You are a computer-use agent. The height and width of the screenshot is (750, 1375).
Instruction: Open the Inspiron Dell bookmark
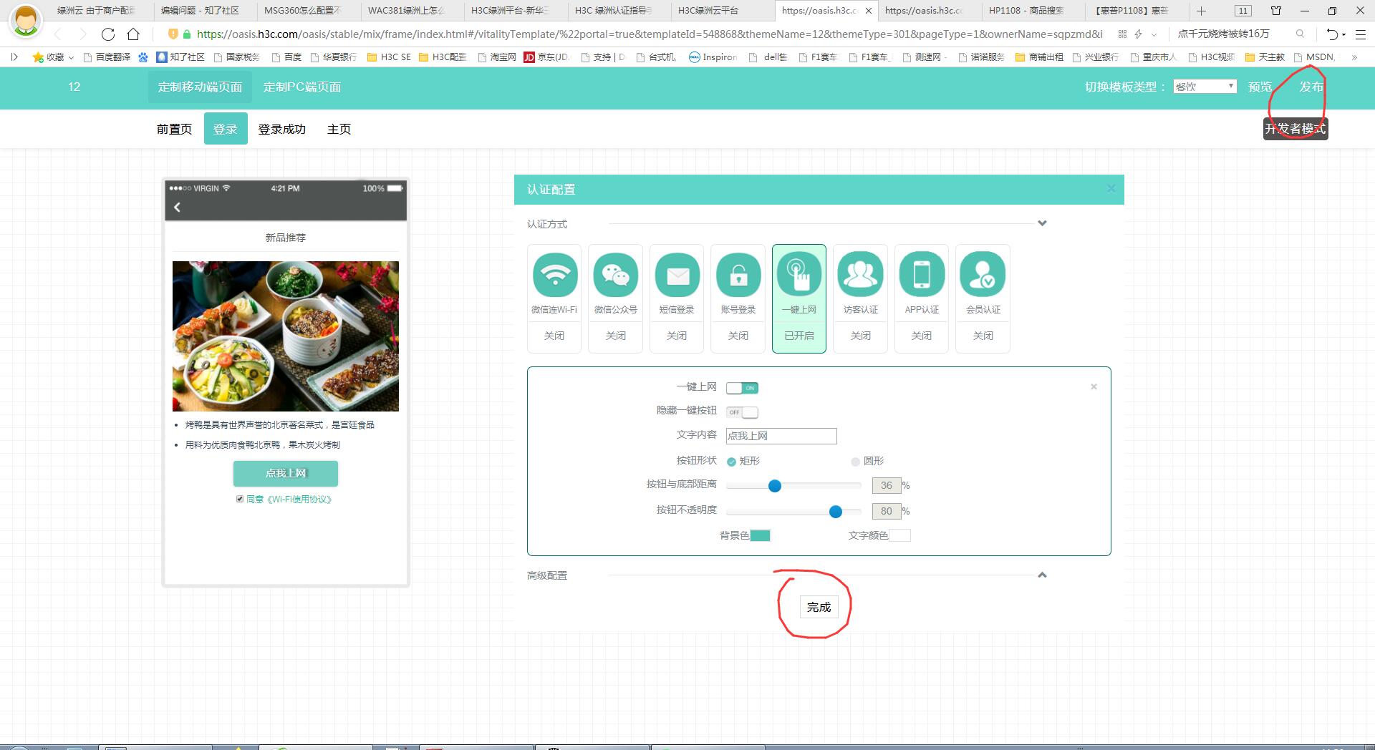[713, 57]
